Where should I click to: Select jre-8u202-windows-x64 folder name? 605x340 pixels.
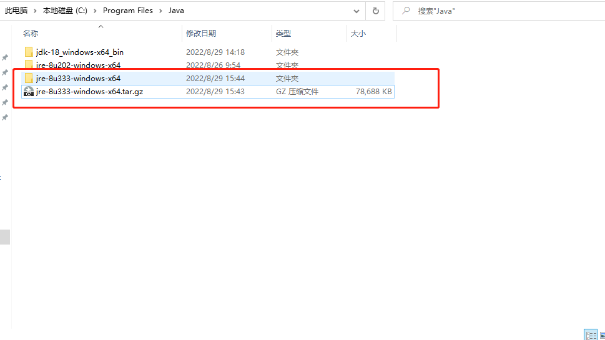click(x=78, y=65)
